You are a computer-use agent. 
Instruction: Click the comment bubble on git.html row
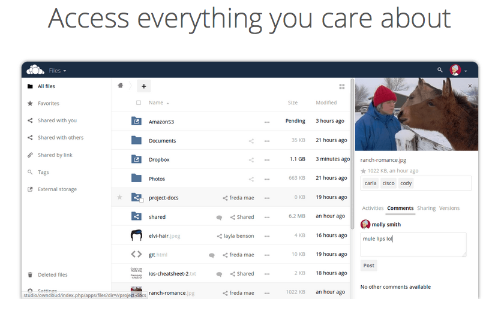212,255
